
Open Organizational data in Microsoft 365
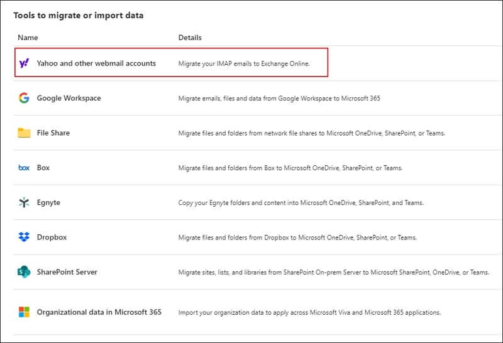(x=99, y=312)
